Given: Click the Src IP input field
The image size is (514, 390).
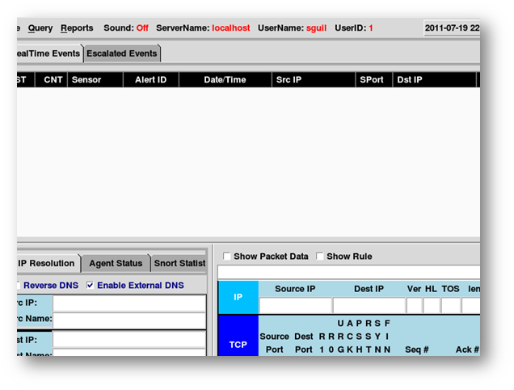Looking at the screenshot, I should pos(129,303).
